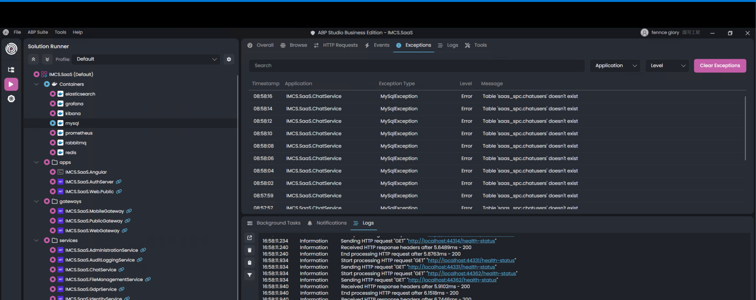Click browse link icon beside IMCS.SaaS.PublicGateway

128,221
